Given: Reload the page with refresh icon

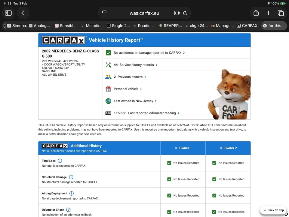Looking at the screenshot, I should click(185, 13).
